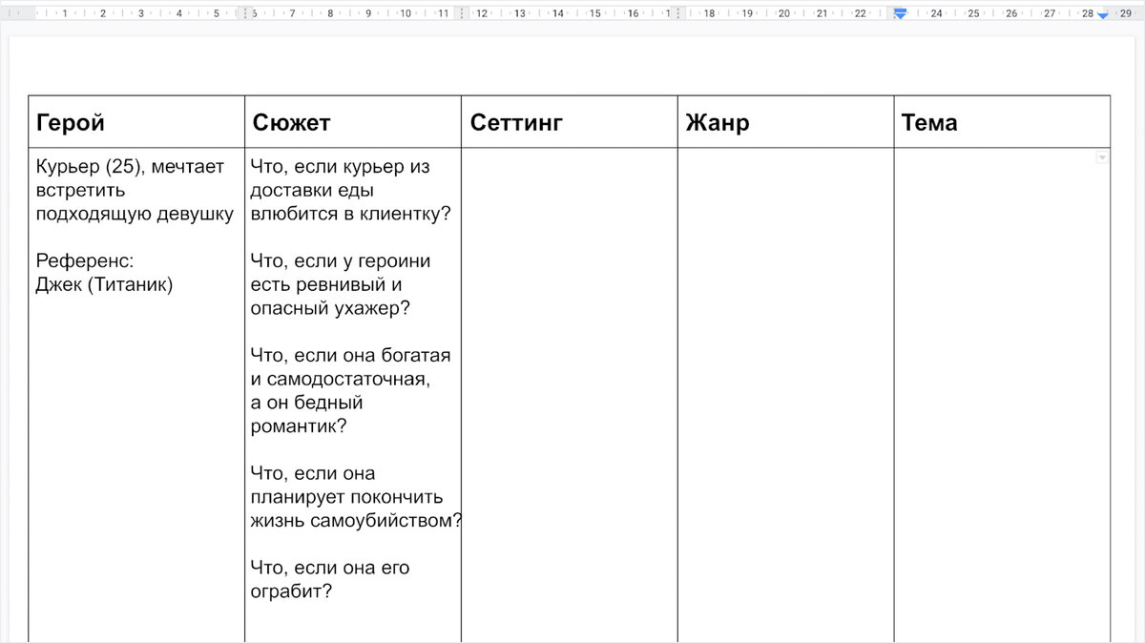Screen dimensions: 1145x643
Task: Click the line "опасный ухажер?"
Action: click(330, 308)
